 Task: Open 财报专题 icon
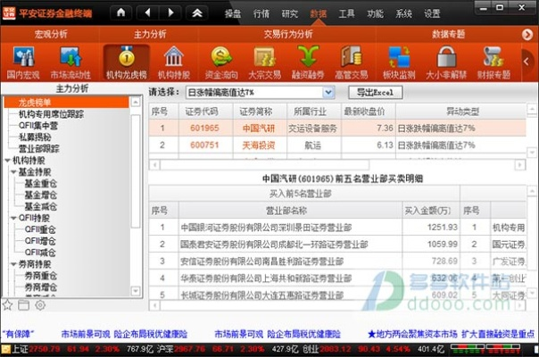pyautogui.click(x=493, y=63)
